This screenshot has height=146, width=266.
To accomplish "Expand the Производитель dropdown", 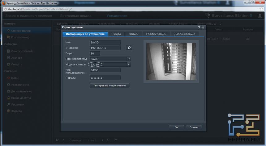I will (x=129, y=59).
